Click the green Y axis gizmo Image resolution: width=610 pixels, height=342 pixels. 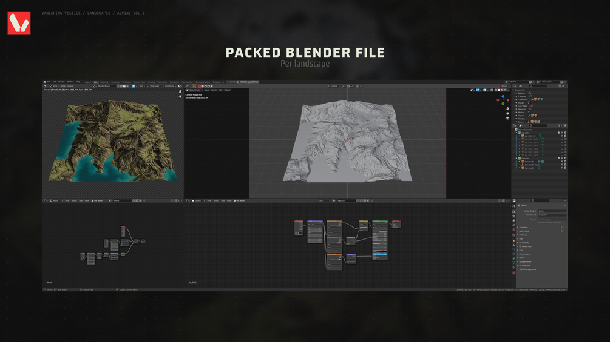coord(503,104)
